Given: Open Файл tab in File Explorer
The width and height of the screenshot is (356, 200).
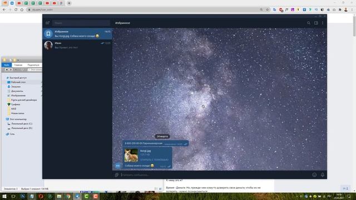Looking at the screenshot, I should (x=7, y=65).
